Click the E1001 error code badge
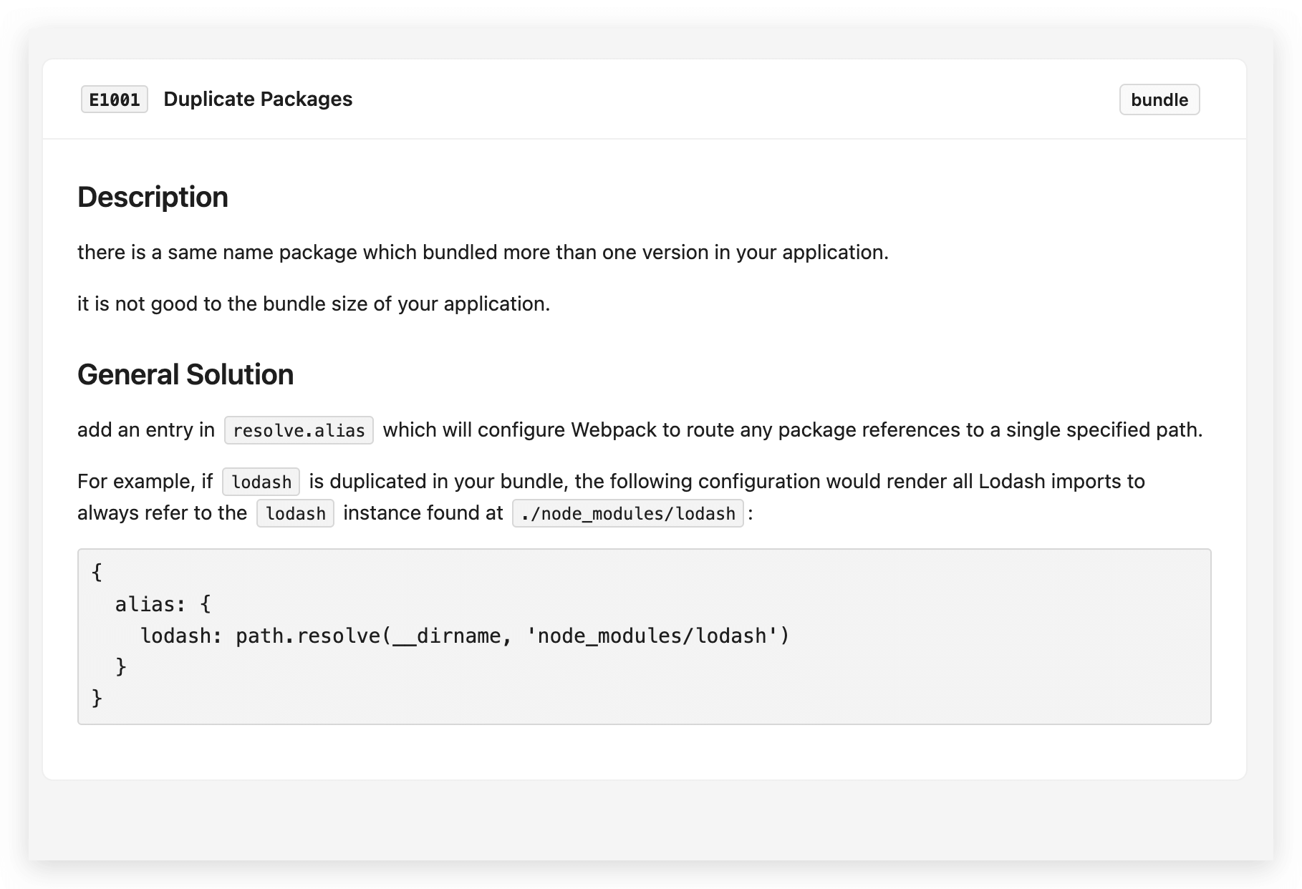This screenshot has width=1302, height=889. pyautogui.click(x=115, y=99)
